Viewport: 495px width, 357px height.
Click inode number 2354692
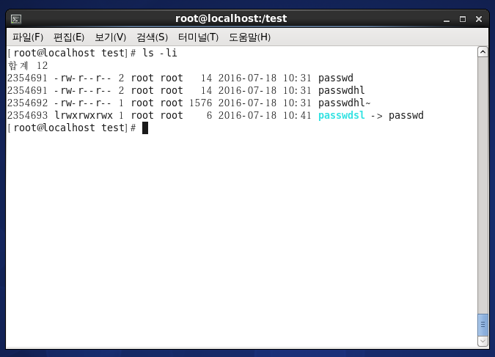click(x=27, y=103)
